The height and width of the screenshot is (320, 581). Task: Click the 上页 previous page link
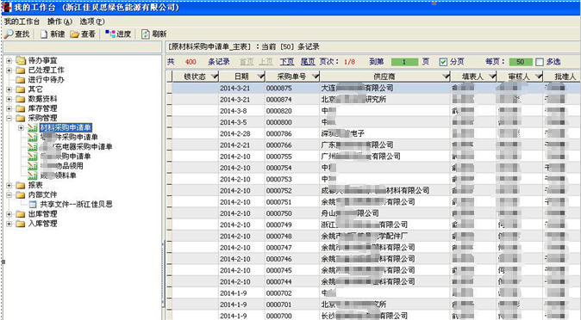266,62
